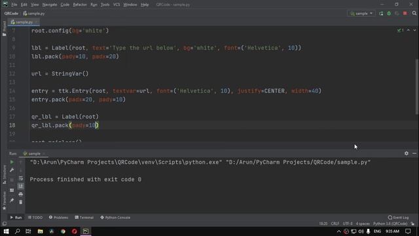Click the up-arrow icon in Run console toolbar
419x236 pixels.
coord(20,162)
